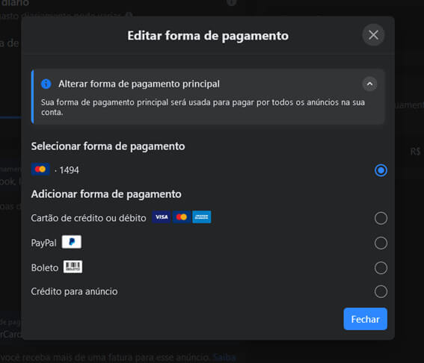Select the Mastercard ending in 1494 radio button
The image size is (424, 363).
click(381, 170)
